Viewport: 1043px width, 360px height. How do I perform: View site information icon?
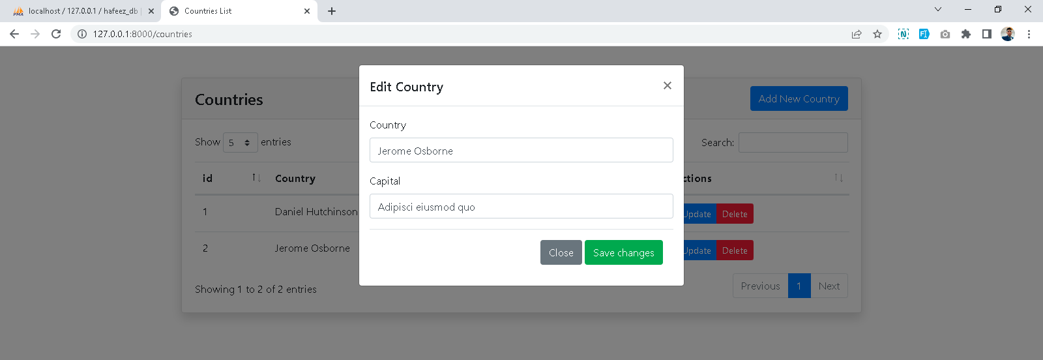(x=82, y=34)
